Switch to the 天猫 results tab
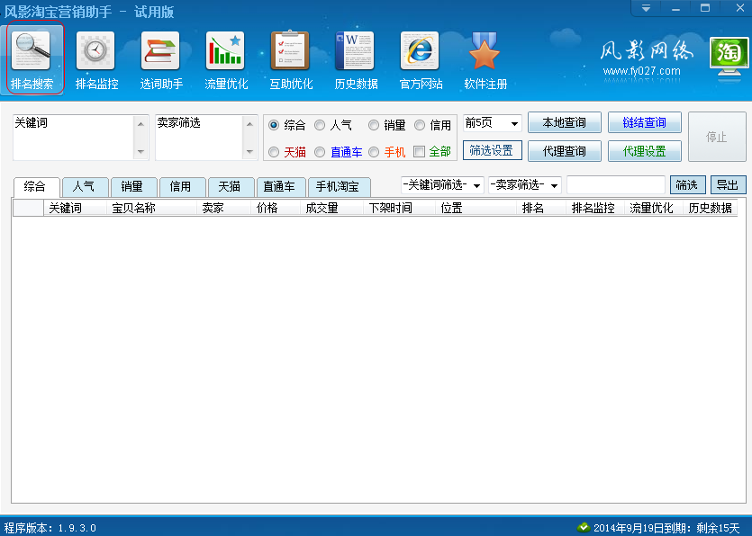This screenshot has height=536, width=752. pyautogui.click(x=231, y=187)
